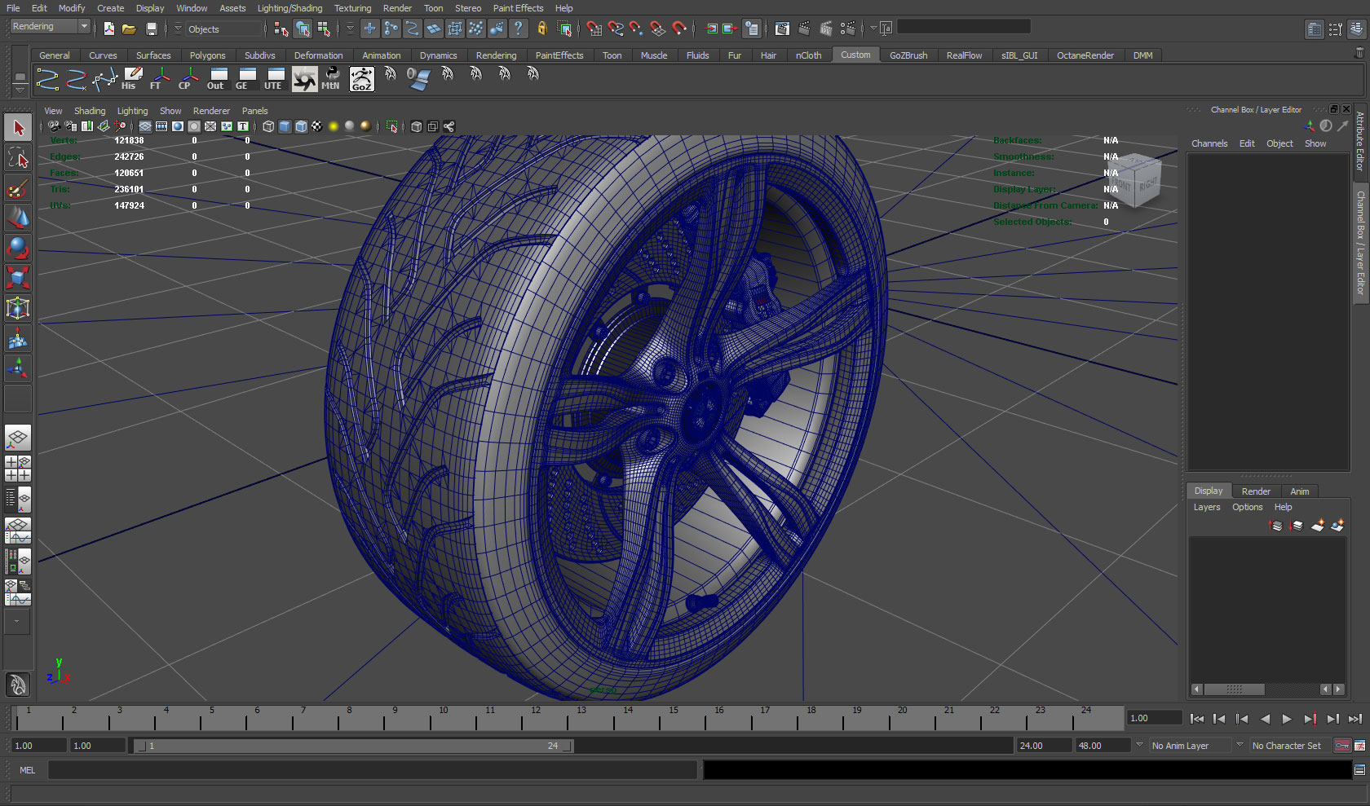Open the Lighting/Shading menu

[289, 8]
